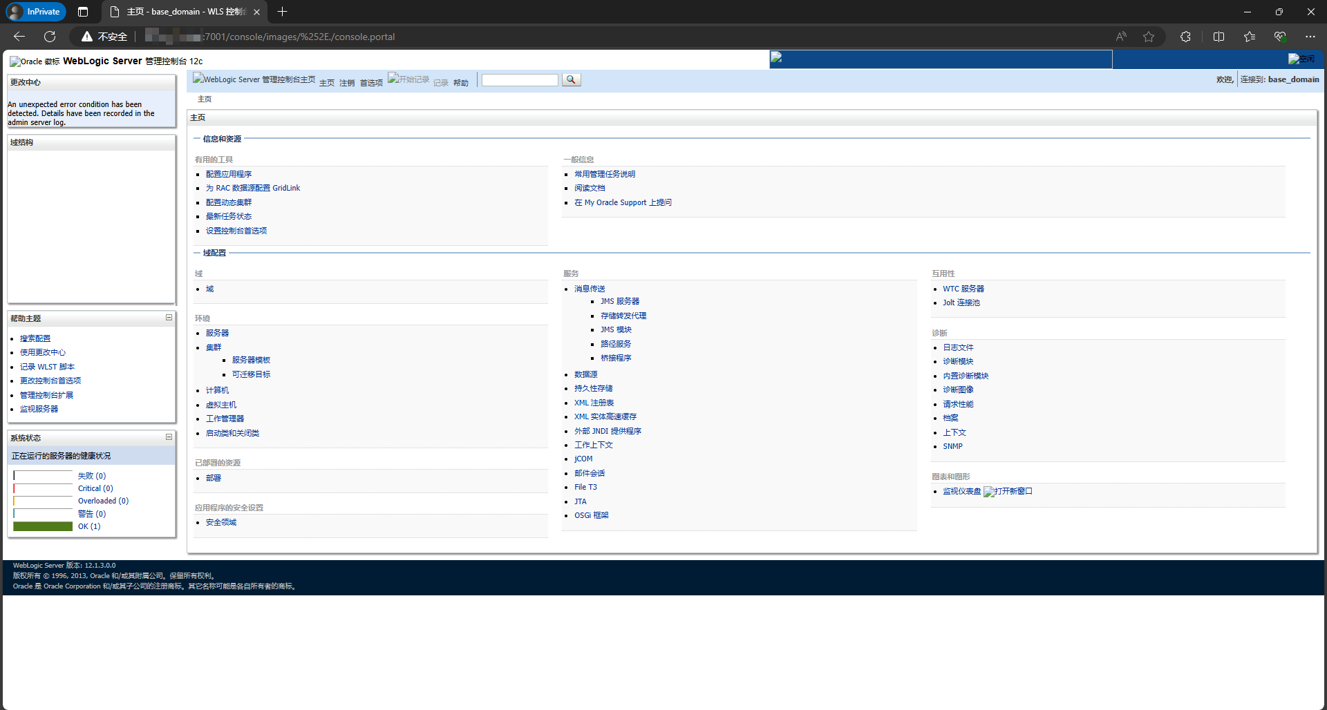The image size is (1327, 710).
Task: Open the browser Extensions puzzle icon
Action: point(1185,37)
